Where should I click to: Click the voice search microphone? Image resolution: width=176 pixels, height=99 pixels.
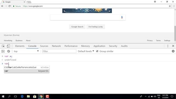(122, 17)
